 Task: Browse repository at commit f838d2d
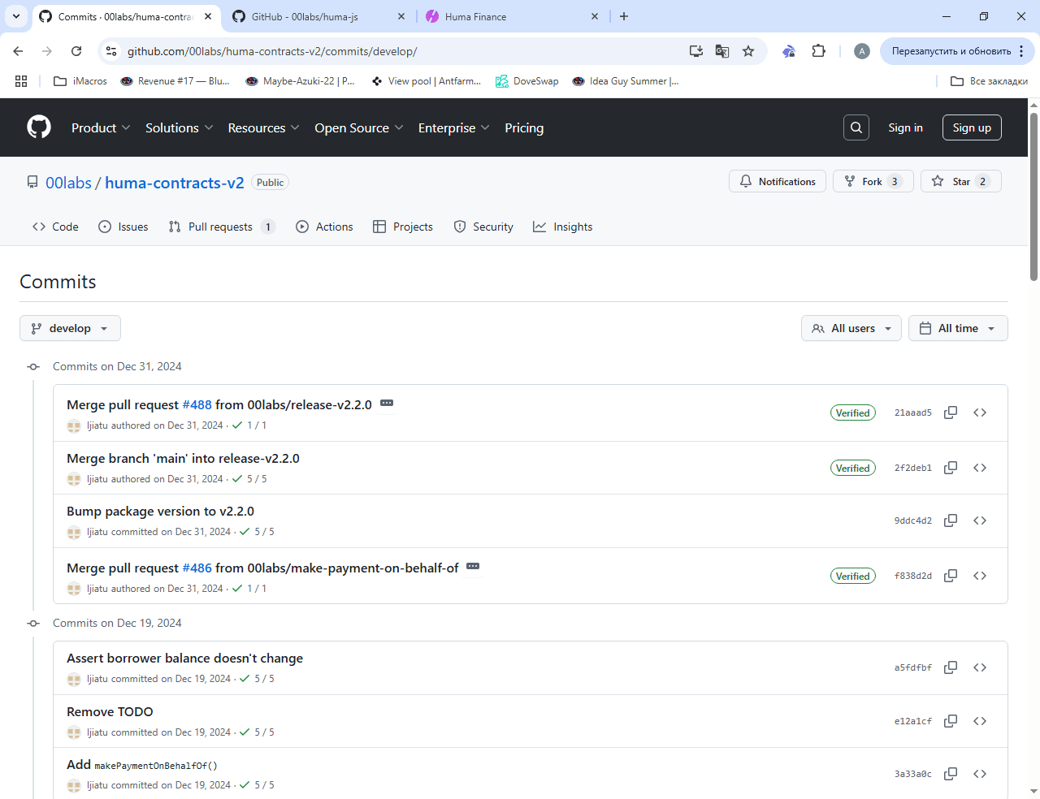(980, 576)
